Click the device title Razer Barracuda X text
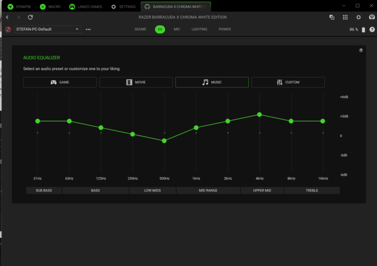Viewport: 377px width, 266px height. tap(183, 17)
